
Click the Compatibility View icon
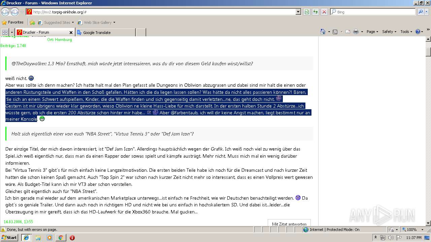pos(307,12)
